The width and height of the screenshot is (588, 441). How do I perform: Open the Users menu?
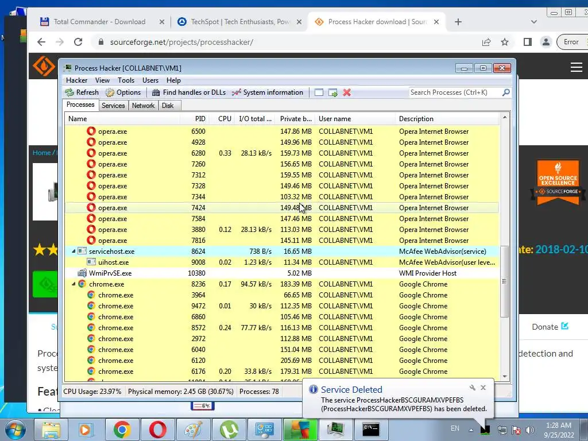click(150, 80)
